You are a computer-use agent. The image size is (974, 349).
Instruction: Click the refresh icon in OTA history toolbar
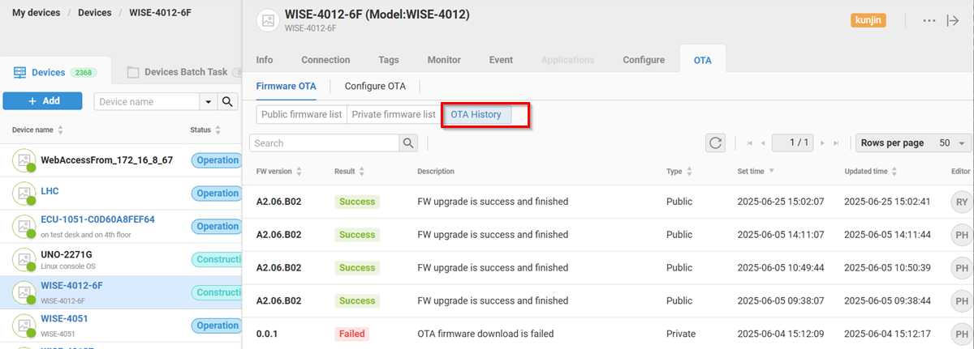715,143
